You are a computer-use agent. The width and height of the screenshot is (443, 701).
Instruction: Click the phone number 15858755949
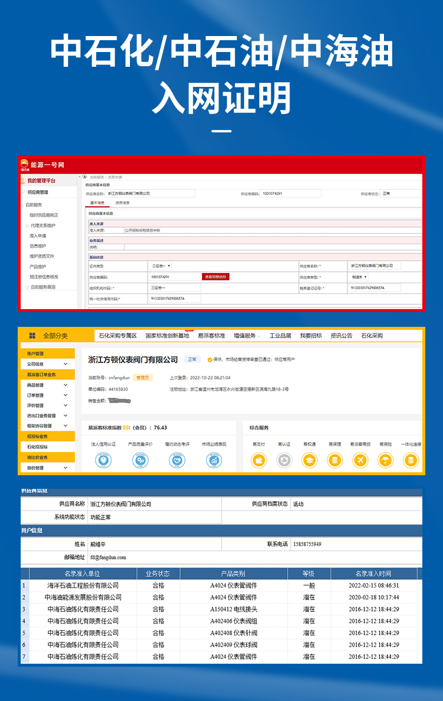coord(307,544)
